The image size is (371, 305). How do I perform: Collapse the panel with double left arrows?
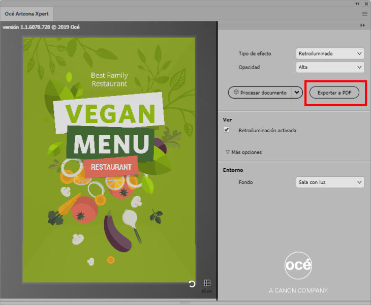point(357,4)
